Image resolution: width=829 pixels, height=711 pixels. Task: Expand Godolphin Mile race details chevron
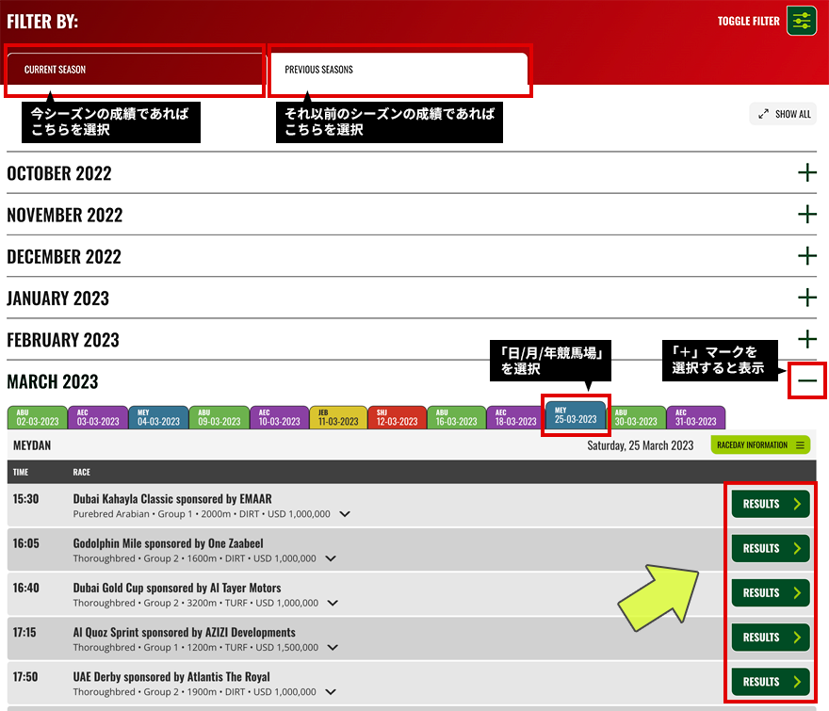[331, 558]
